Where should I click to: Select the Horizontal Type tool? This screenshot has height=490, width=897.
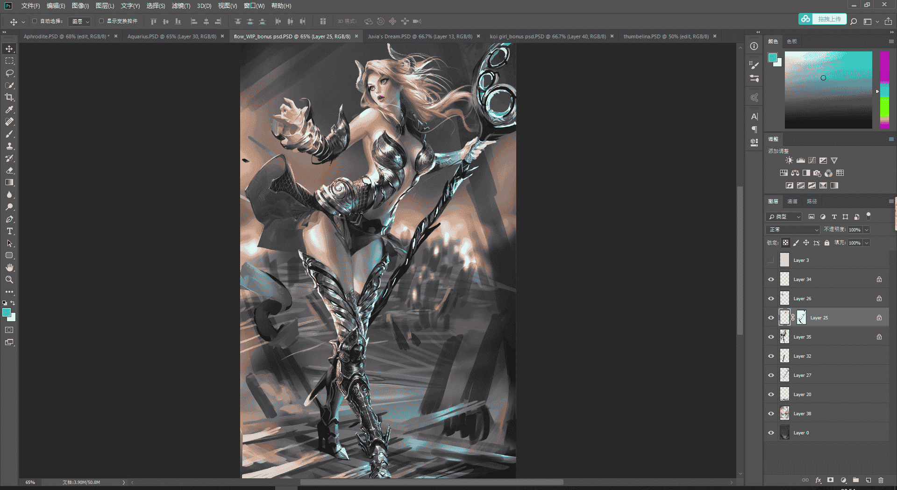coord(9,231)
